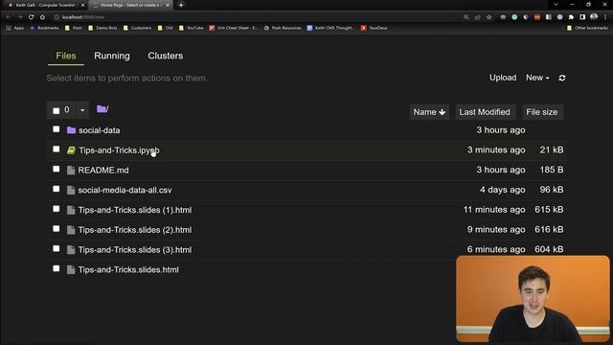
Task: Switch to the Keith Galli browser tab
Action: coord(45,5)
